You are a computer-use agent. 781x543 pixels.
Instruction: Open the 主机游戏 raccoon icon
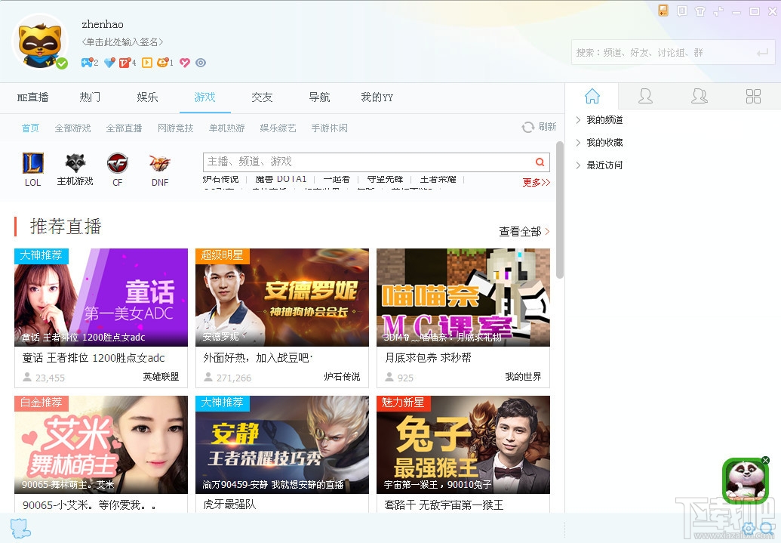tap(75, 164)
